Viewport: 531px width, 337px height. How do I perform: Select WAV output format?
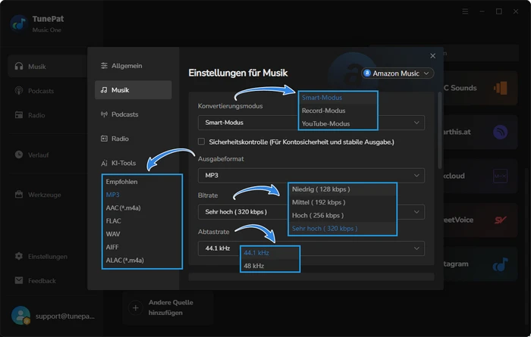click(142, 234)
